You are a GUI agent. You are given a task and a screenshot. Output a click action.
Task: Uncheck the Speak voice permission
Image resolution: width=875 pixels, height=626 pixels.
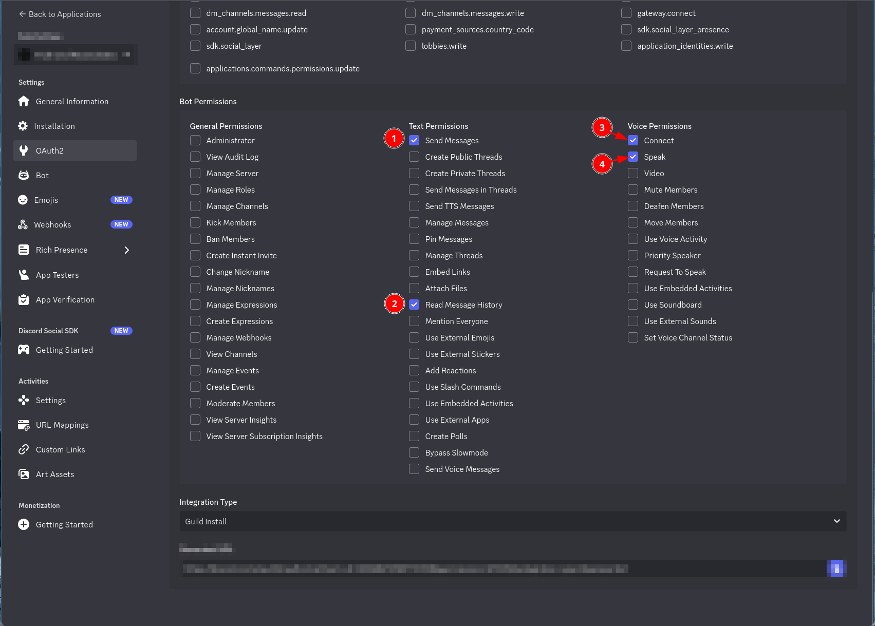tap(633, 157)
